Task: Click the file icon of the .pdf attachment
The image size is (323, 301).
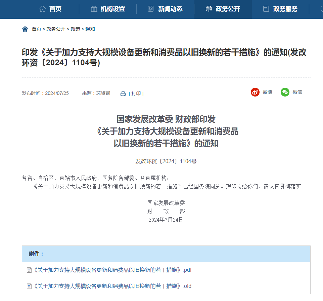Action: click(x=29, y=270)
